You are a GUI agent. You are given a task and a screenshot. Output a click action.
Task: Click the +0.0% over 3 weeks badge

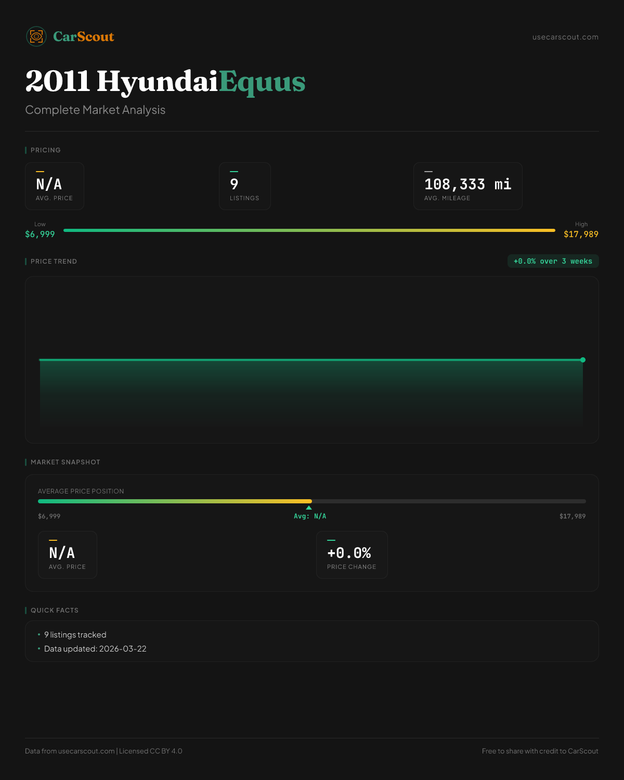(553, 261)
